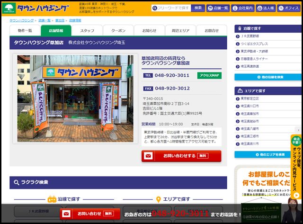Click the map pin icon by エリアで探す
The height and width of the screenshot is (224, 303).
coord(158,199)
